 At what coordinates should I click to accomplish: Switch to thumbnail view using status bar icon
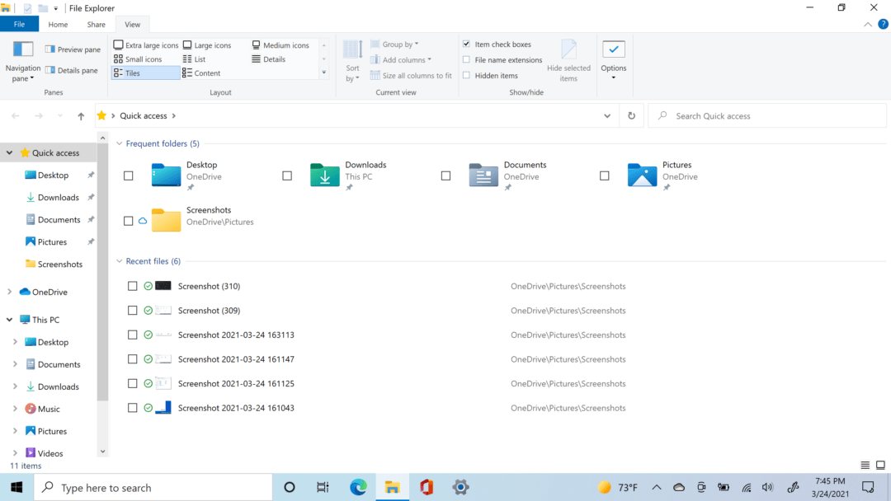point(881,465)
